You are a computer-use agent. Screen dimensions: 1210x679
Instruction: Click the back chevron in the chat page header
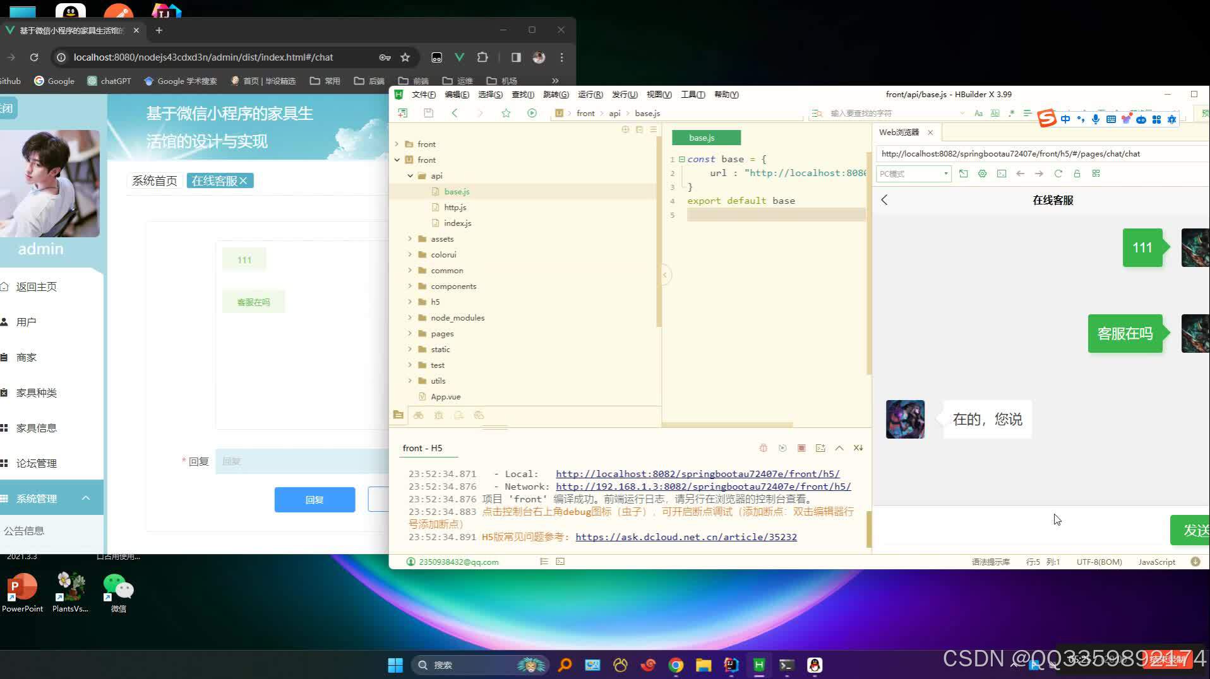pos(884,200)
